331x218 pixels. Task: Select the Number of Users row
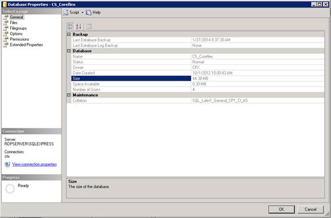coord(198,89)
